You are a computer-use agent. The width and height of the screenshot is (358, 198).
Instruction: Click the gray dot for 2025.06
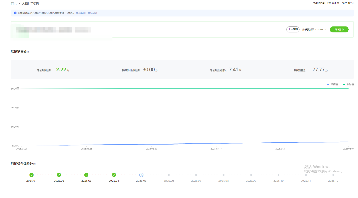pyautogui.click(x=169, y=175)
